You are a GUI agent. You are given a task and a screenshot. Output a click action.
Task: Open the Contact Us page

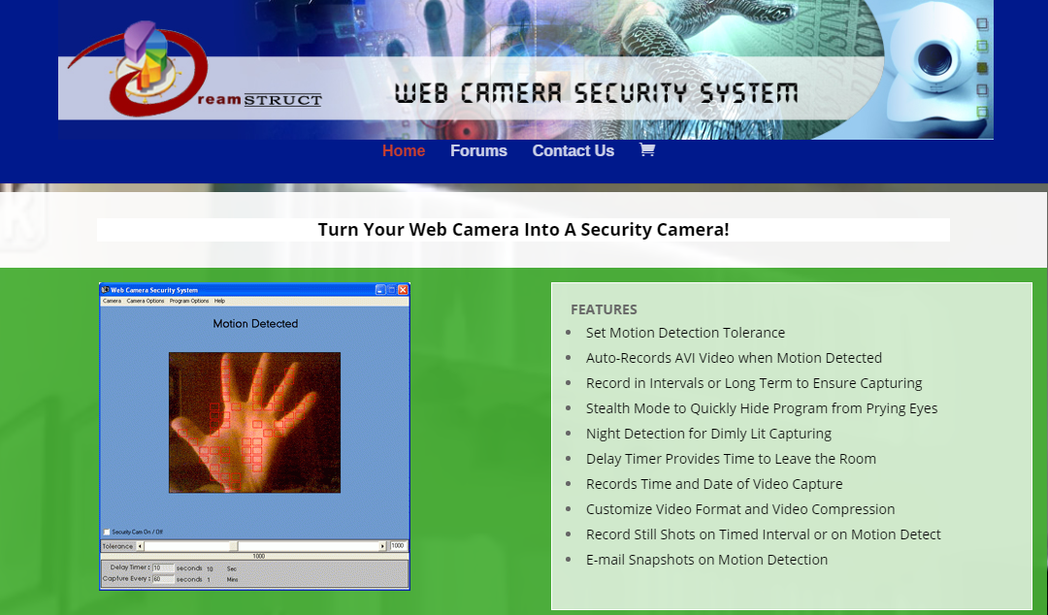tap(573, 150)
